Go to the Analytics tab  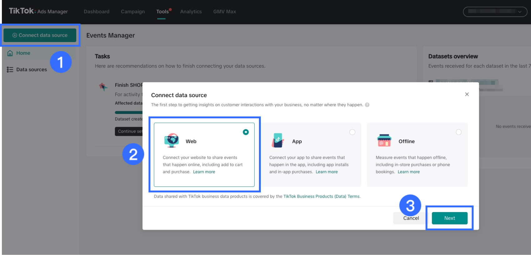(191, 12)
